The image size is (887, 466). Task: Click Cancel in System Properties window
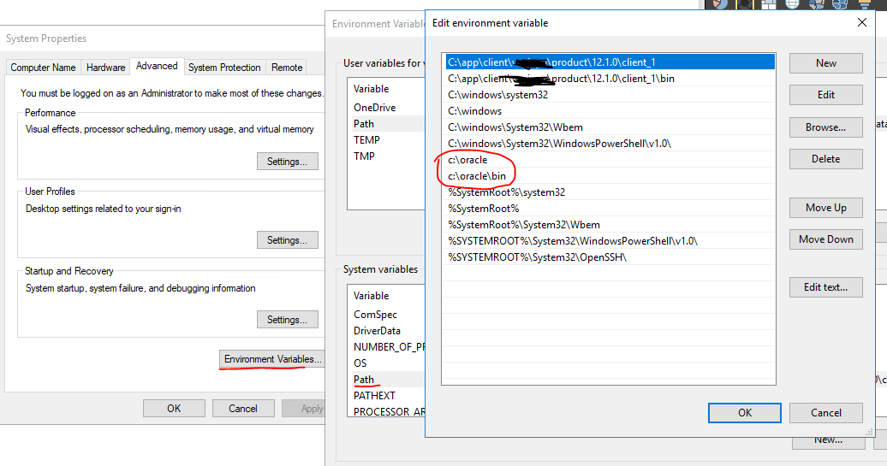(x=243, y=409)
